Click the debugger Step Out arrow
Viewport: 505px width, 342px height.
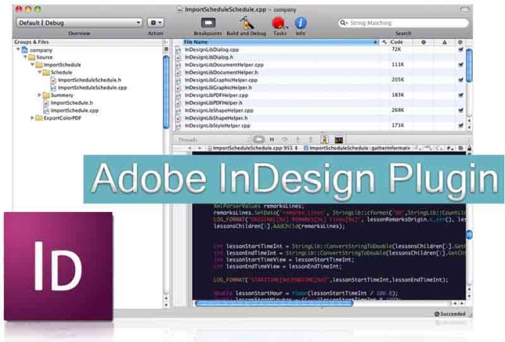pyautogui.click(x=311, y=139)
